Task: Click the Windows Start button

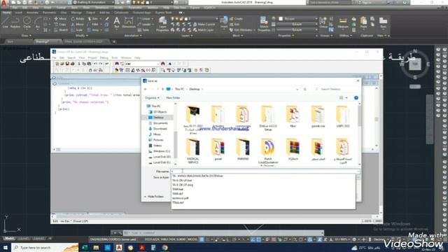Action: (6, 247)
